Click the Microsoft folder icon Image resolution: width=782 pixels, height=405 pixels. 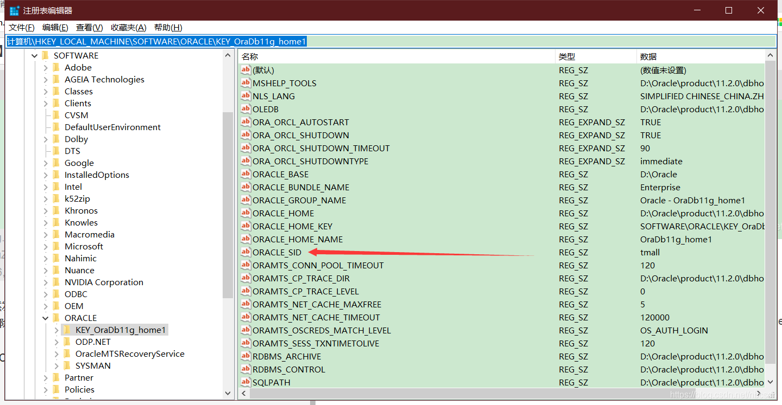pos(56,246)
